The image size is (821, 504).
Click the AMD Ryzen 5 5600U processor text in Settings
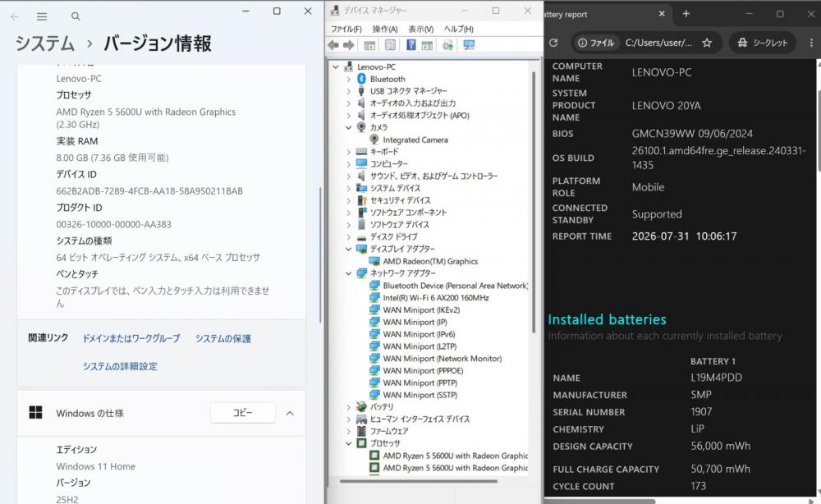pos(145,117)
